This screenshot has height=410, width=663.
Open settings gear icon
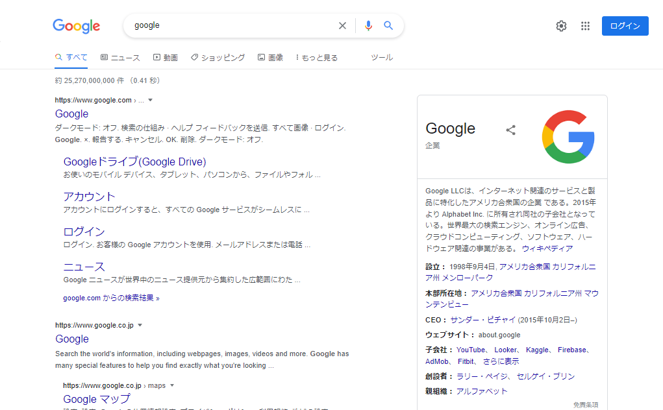pyautogui.click(x=561, y=26)
